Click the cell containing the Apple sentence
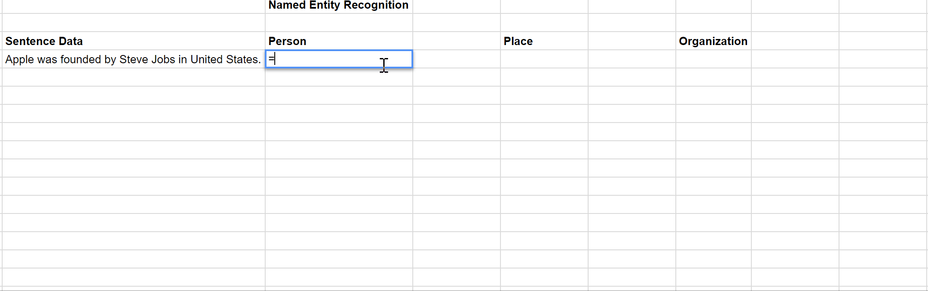 point(130,59)
